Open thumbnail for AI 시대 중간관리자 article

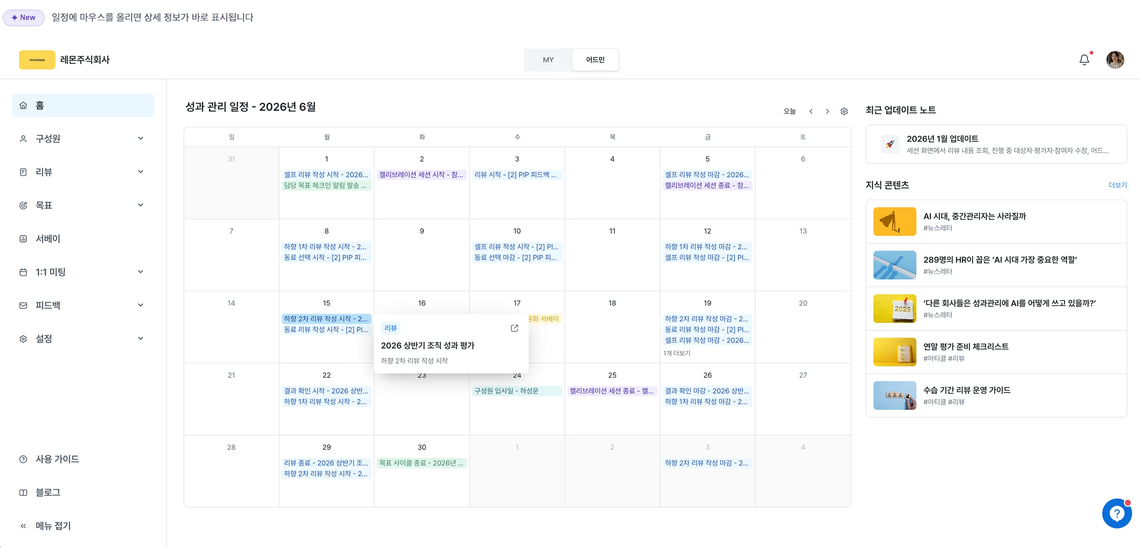(x=895, y=222)
